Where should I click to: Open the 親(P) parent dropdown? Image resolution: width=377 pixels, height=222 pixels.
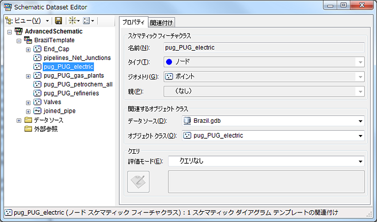(264, 91)
